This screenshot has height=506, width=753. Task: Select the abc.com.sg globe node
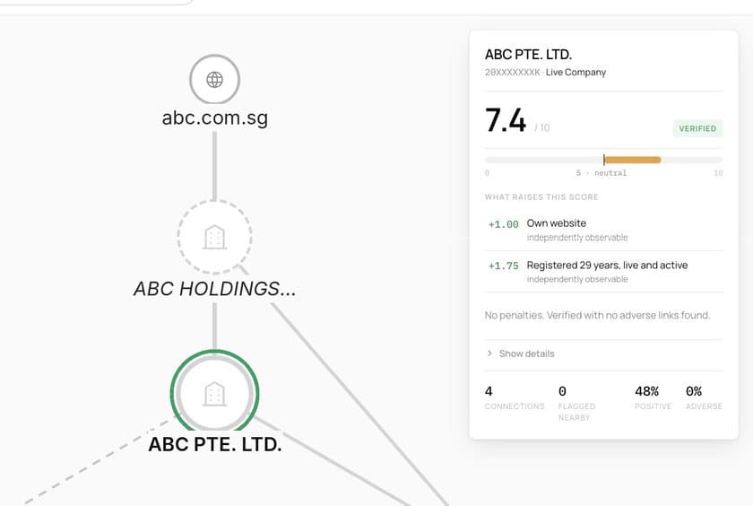click(x=214, y=79)
